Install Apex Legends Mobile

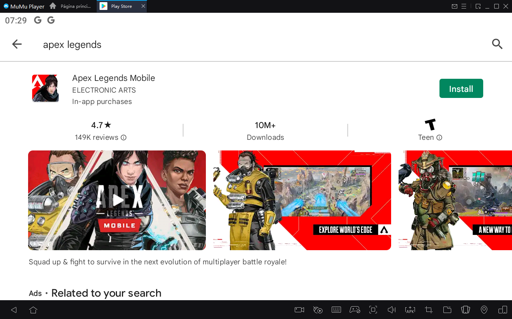click(461, 88)
